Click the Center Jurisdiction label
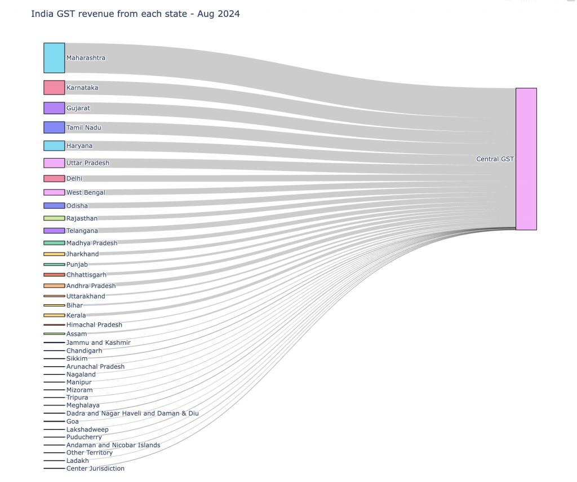The width and height of the screenshot is (577, 482). 95,469
